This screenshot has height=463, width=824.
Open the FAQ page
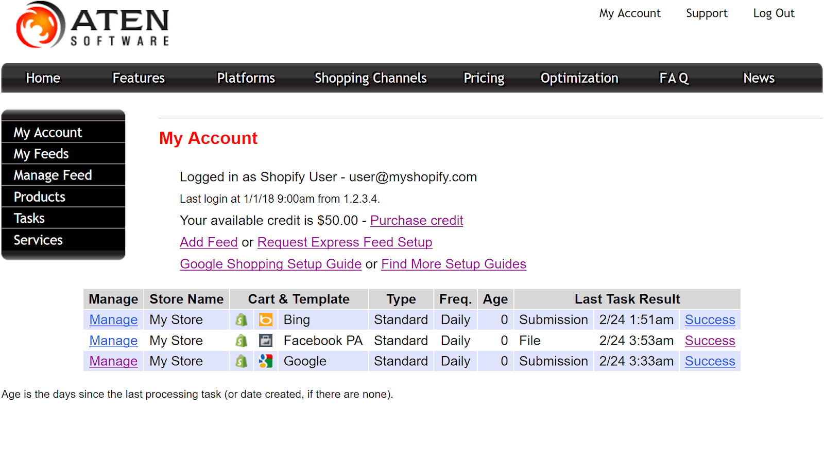[673, 78]
